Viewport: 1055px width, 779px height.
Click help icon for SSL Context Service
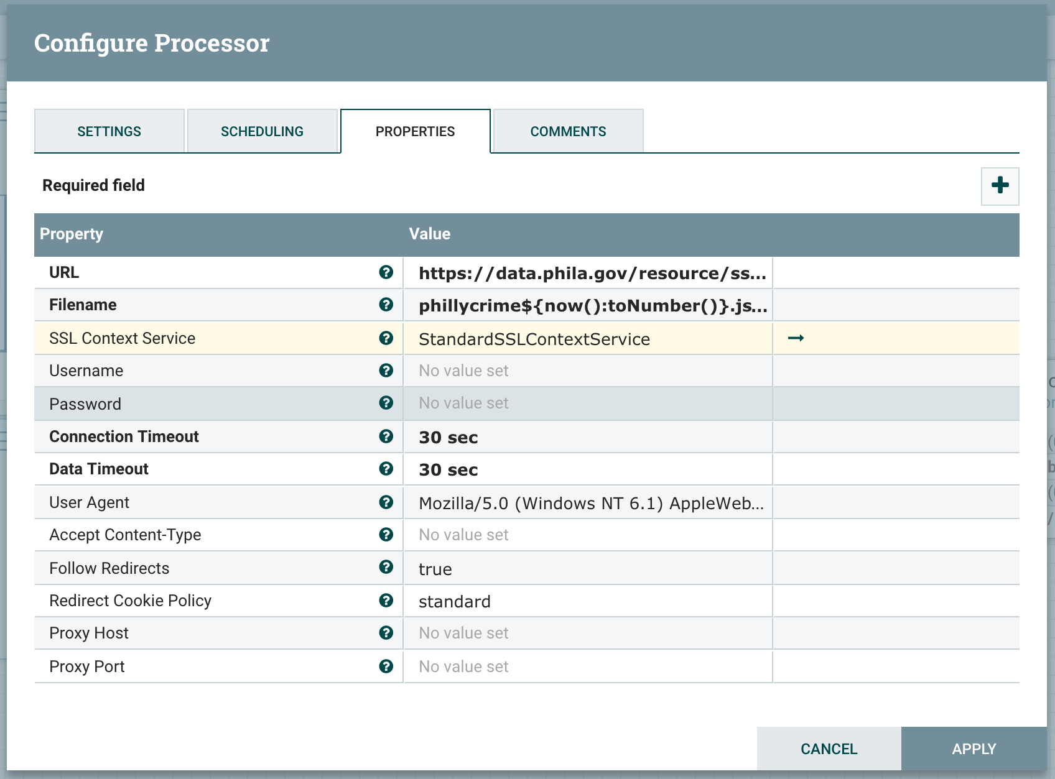(x=386, y=338)
